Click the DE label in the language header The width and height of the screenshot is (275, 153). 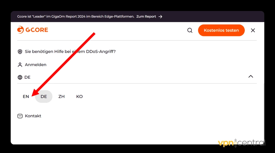(x=28, y=77)
